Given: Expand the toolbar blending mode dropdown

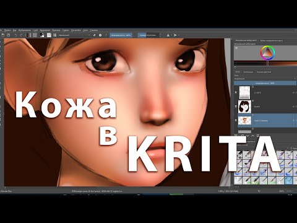Looking at the screenshot, I should pos(74,35).
